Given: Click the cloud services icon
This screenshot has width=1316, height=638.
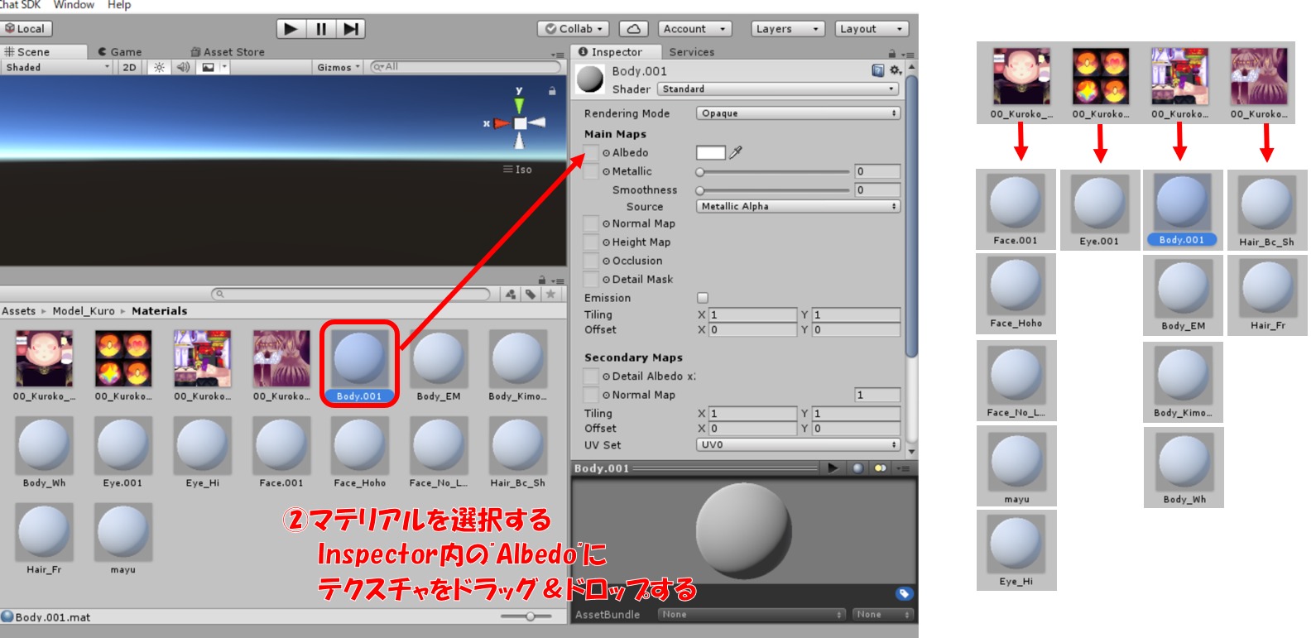Looking at the screenshot, I should click(633, 29).
